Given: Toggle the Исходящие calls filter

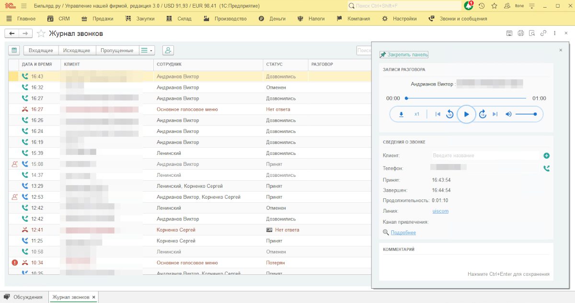Looking at the screenshot, I should tap(77, 50).
